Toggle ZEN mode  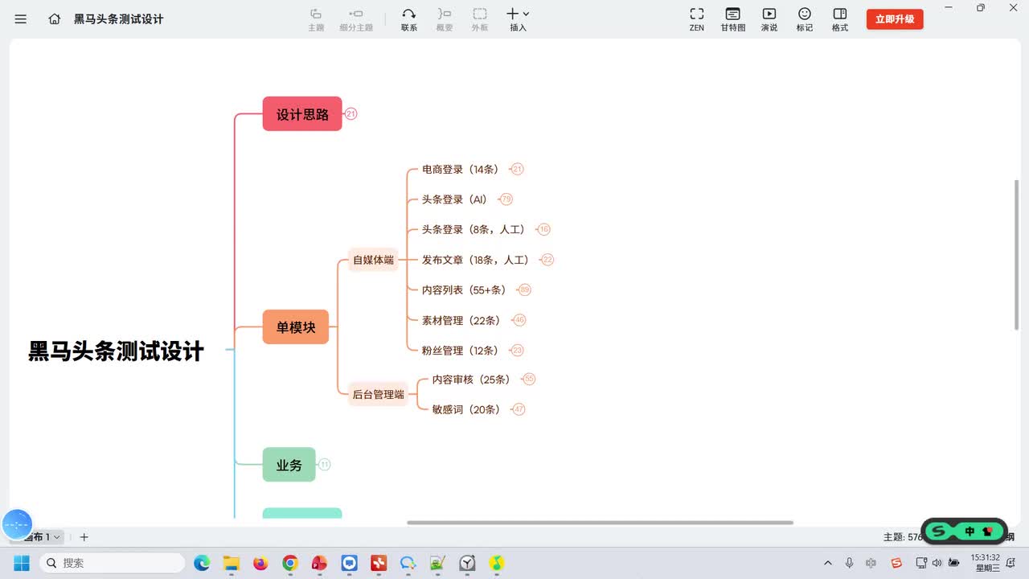697,20
